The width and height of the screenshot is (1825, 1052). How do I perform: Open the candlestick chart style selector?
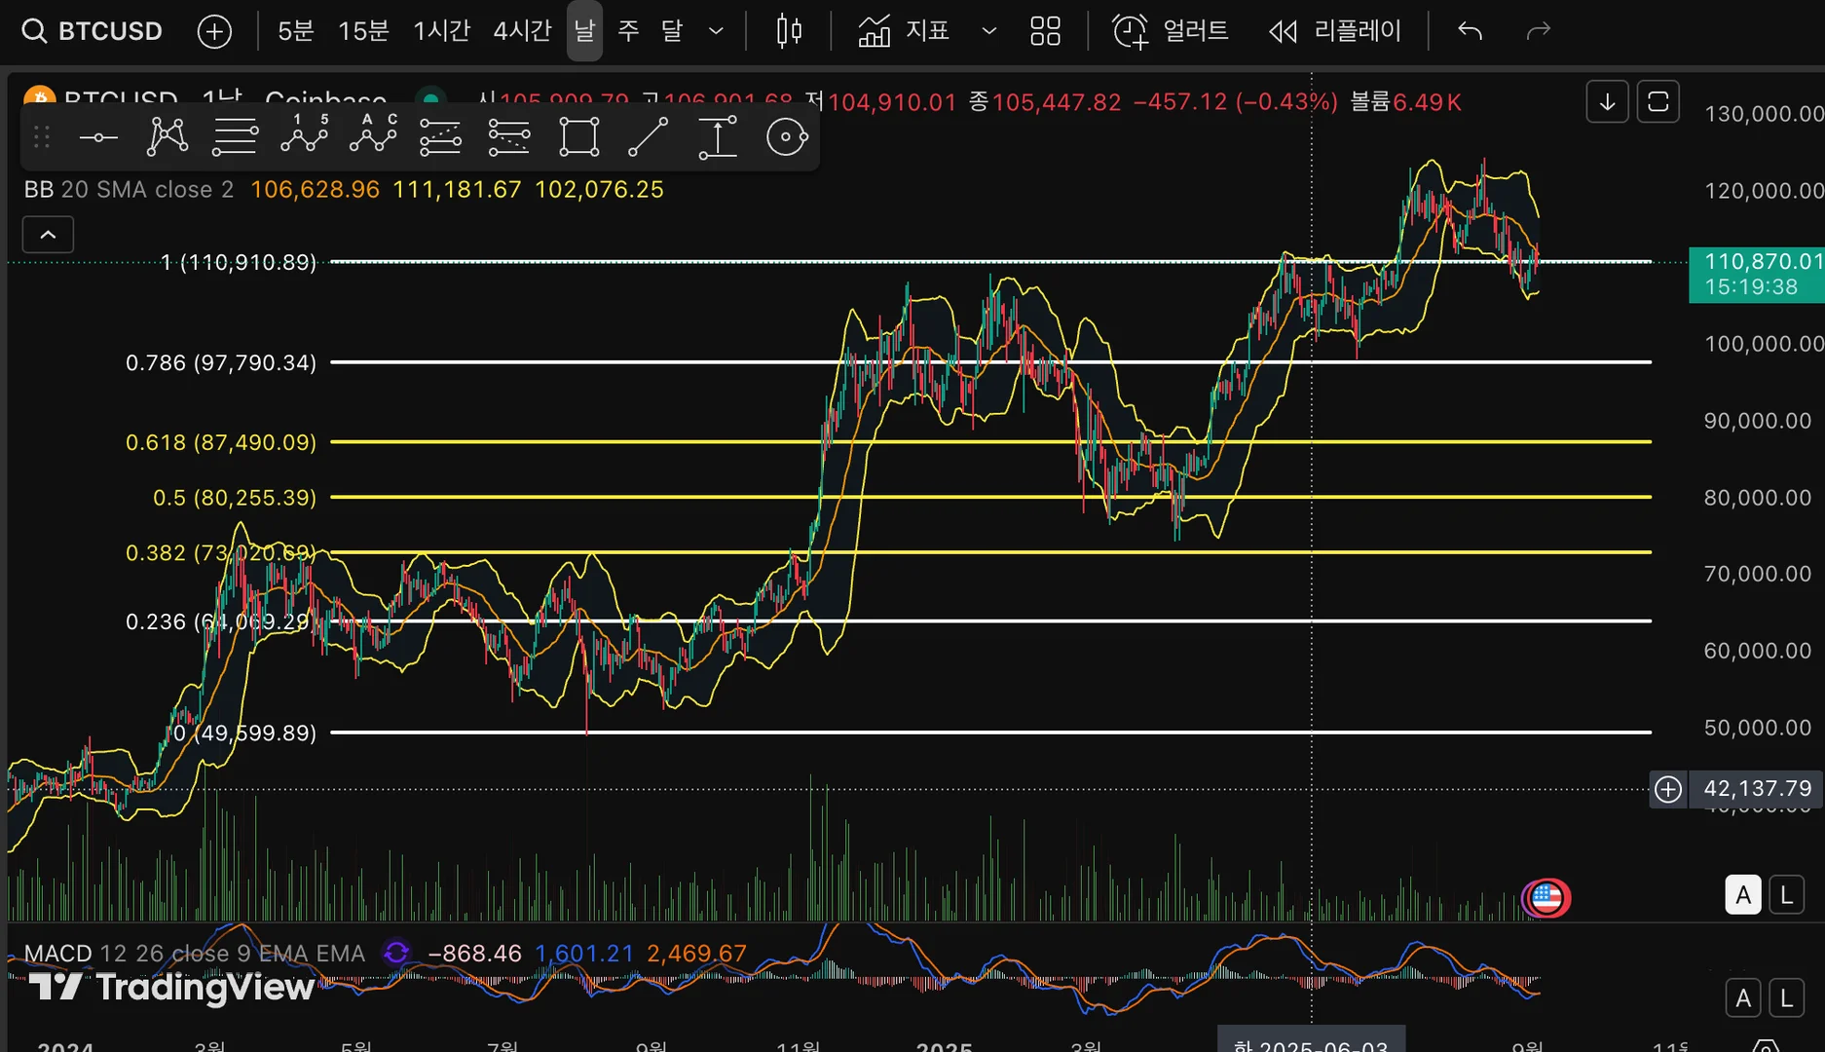pos(789,31)
